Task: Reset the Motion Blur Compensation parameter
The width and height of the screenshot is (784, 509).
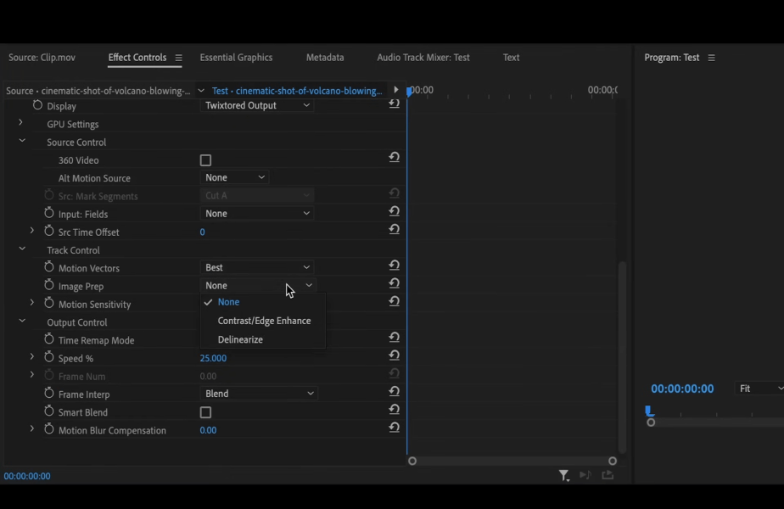Action: 394,427
